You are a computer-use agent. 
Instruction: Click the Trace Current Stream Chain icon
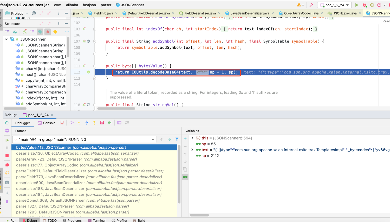coord(127,123)
